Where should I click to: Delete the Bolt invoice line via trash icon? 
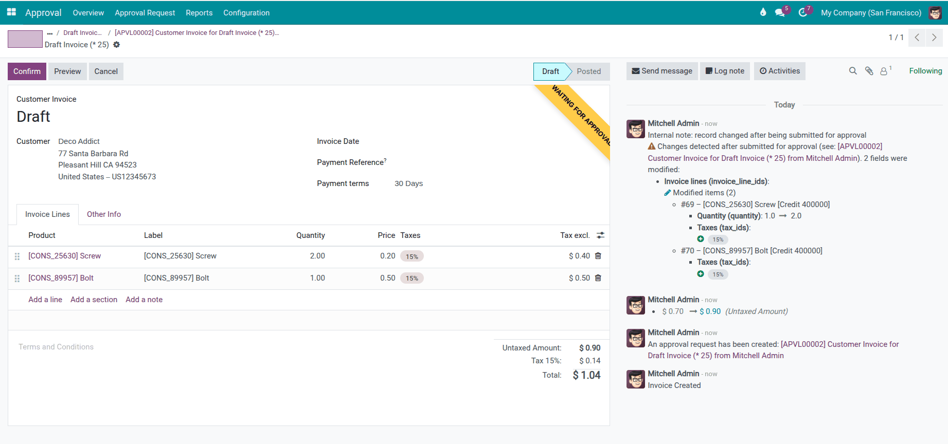click(x=598, y=278)
